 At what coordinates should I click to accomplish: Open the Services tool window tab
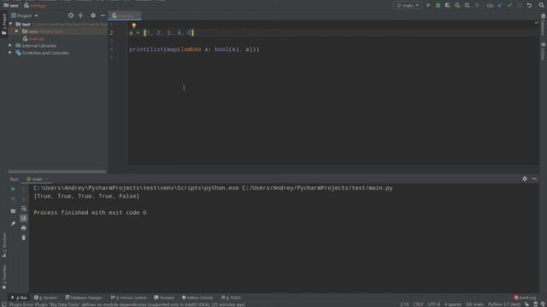point(45,298)
